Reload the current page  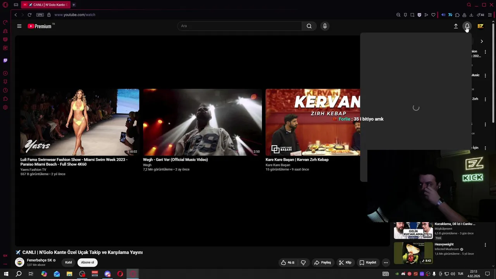pos(29,15)
